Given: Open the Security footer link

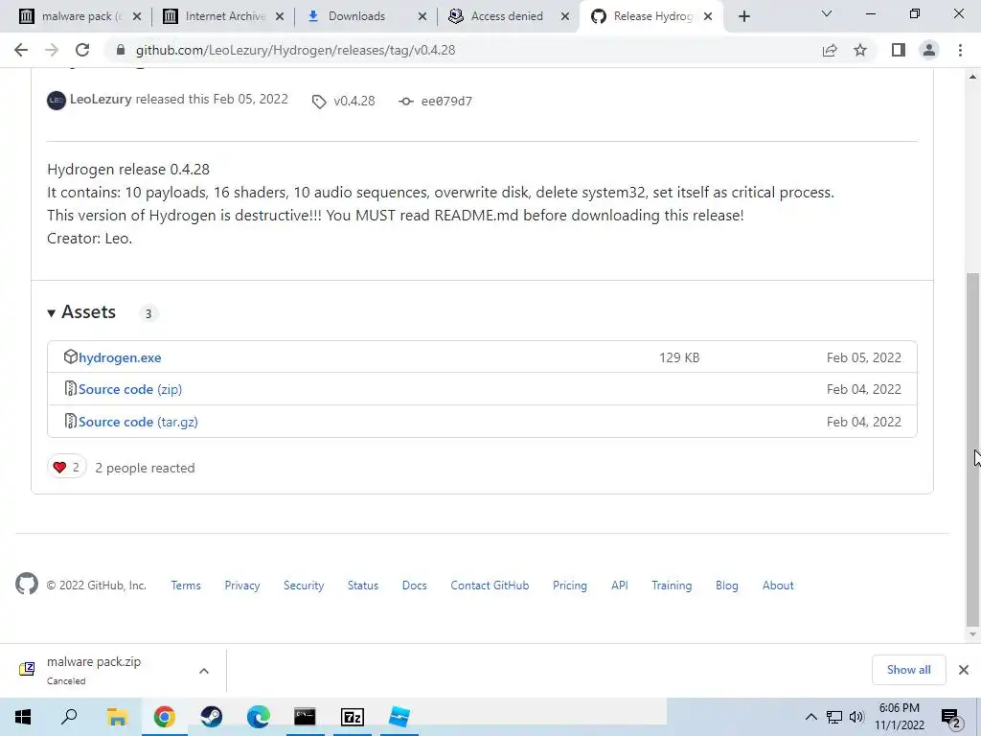Looking at the screenshot, I should pyautogui.click(x=304, y=586).
